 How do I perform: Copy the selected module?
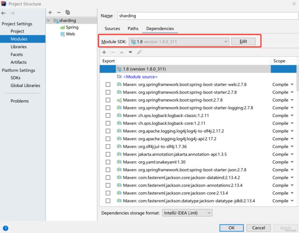(68, 12)
